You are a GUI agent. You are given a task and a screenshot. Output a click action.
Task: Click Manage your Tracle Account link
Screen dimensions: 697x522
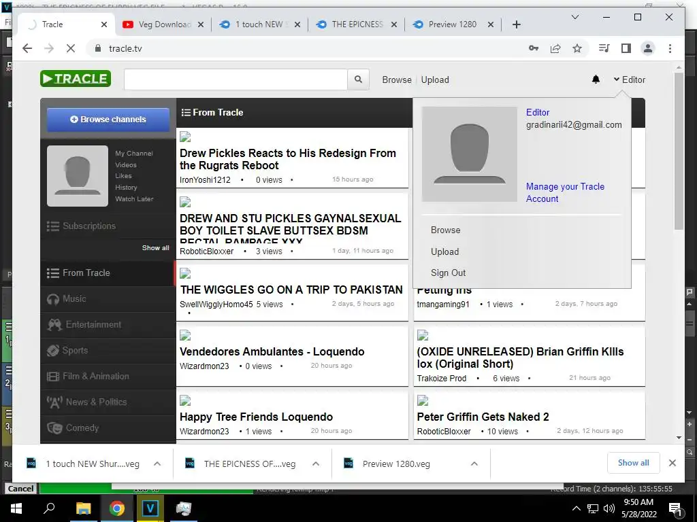click(565, 192)
